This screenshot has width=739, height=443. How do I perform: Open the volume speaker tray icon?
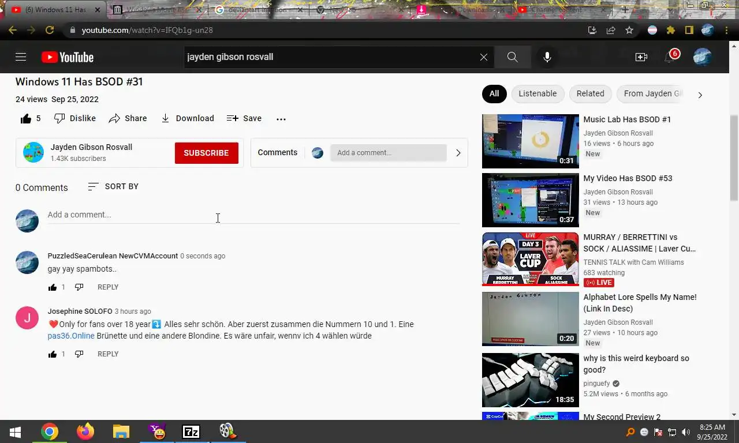click(x=686, y=432)
